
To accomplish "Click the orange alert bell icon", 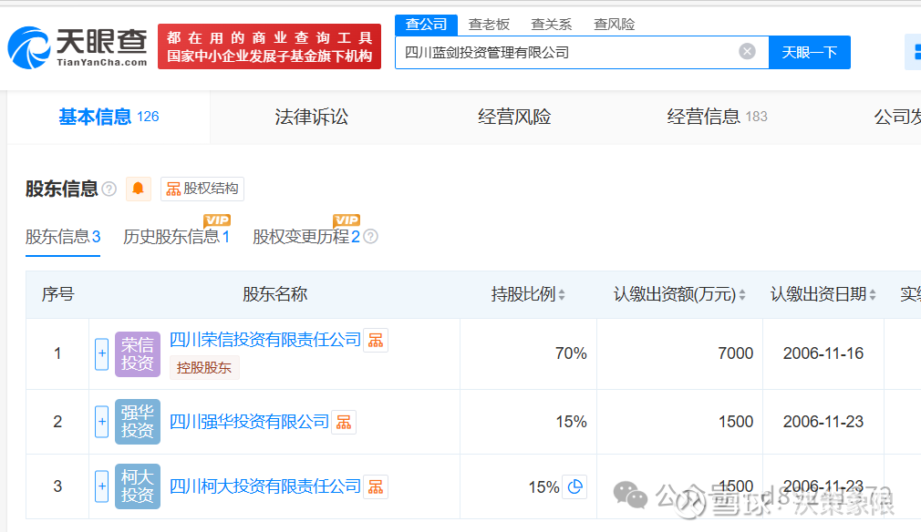I will (x=139, y=189).
